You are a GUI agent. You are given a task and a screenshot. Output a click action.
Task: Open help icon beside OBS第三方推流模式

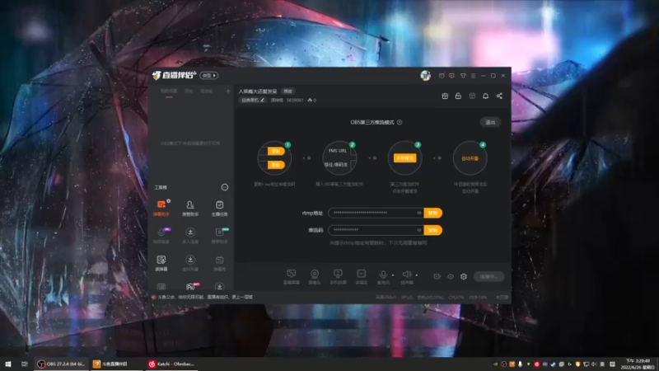click(400, 122)
